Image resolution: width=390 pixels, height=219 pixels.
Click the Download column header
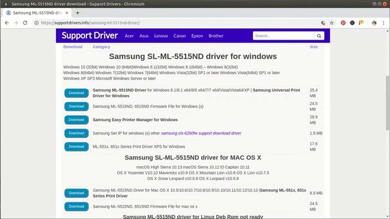(x=73, y=47)
